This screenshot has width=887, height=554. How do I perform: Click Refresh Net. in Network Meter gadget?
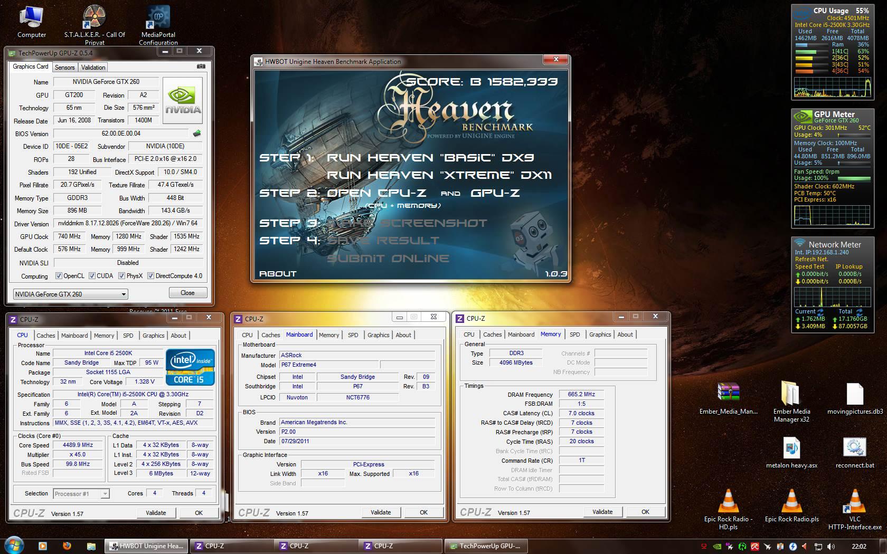pyautogui.click(x=811, y=259)
